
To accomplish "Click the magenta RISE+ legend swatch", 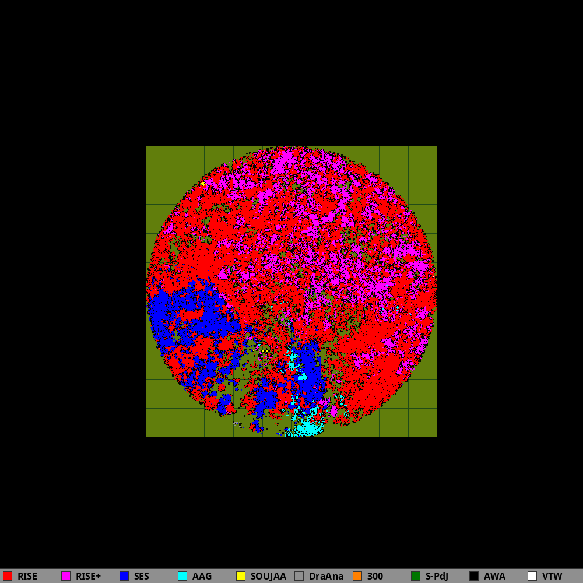I will [x=66, y=576].
